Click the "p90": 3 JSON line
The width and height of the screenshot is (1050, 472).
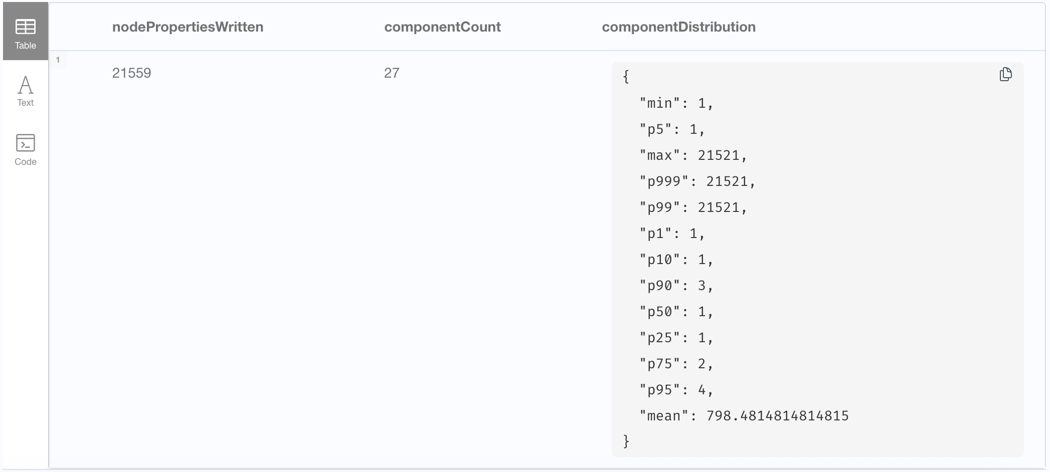point(676,286)
